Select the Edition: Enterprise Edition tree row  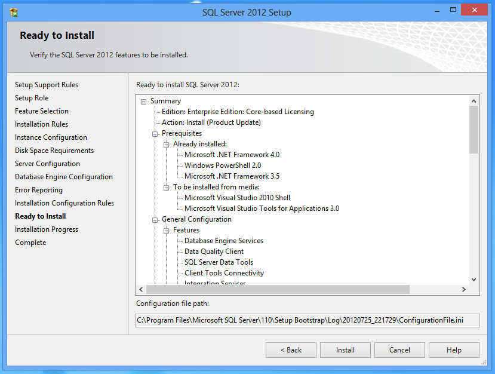pos(238,112)
